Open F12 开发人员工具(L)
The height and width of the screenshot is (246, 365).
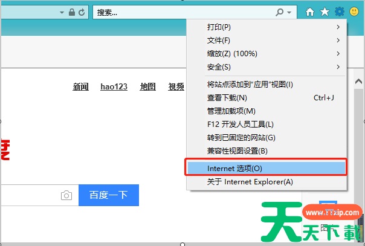[266, 125]
